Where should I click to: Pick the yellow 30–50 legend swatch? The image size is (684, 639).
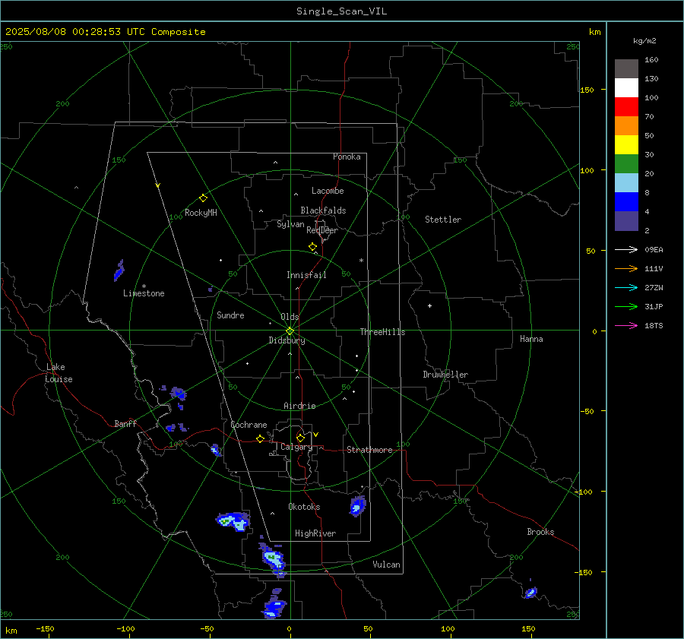click(626, 145)
